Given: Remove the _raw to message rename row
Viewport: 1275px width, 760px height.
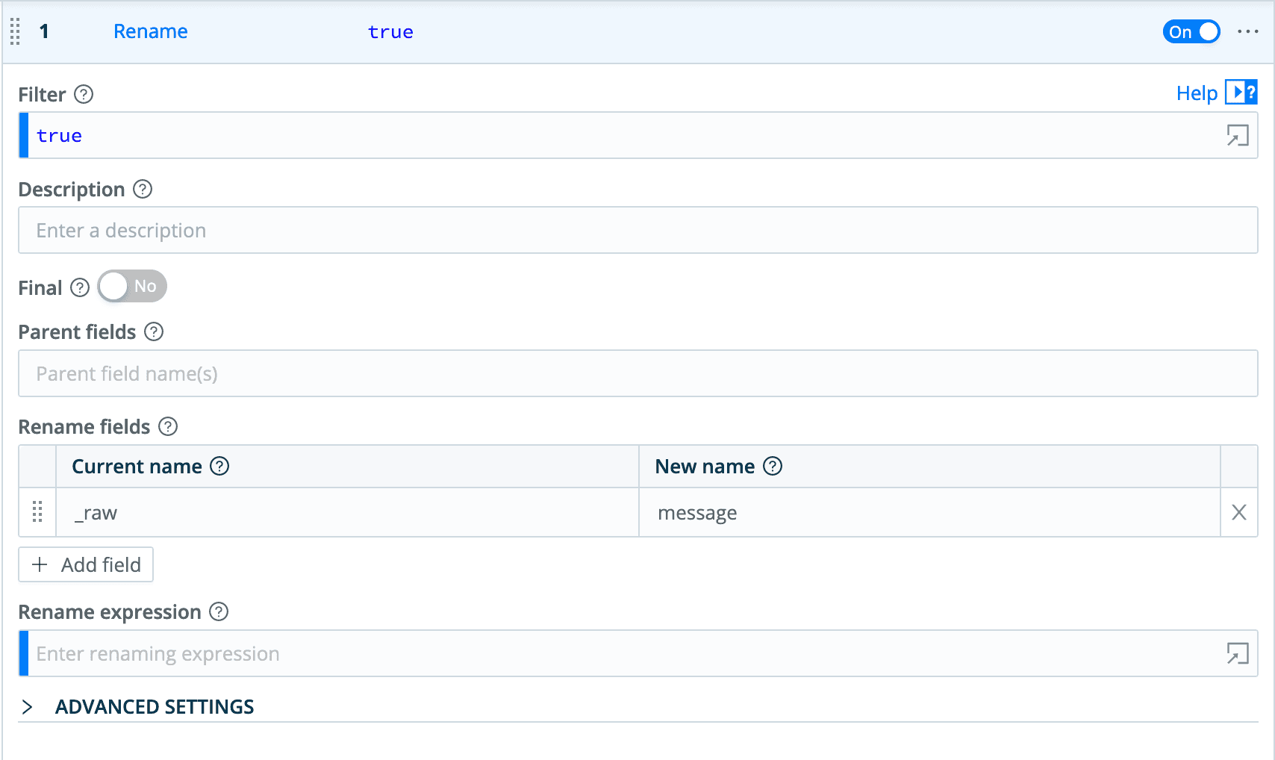Looking at the screenshot, I should click(1238, 513).
